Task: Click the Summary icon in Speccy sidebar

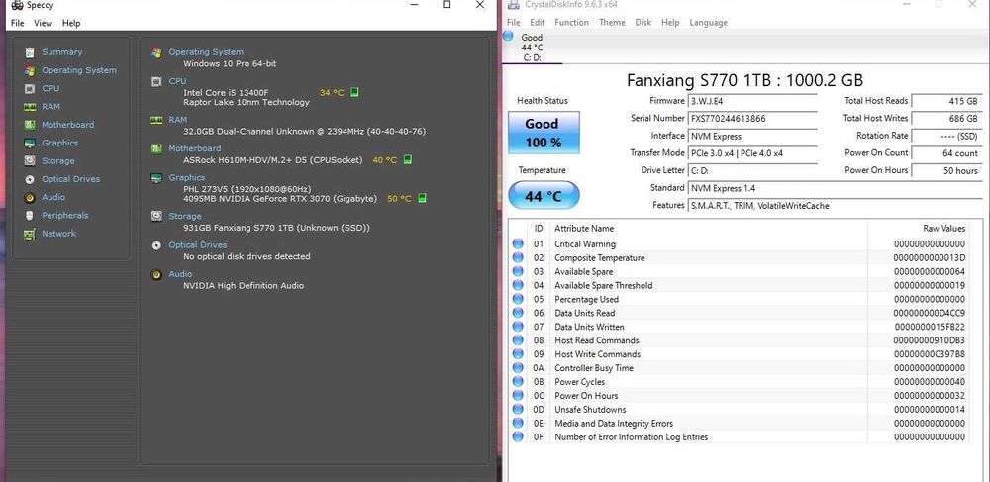Action: pos(29,52)
